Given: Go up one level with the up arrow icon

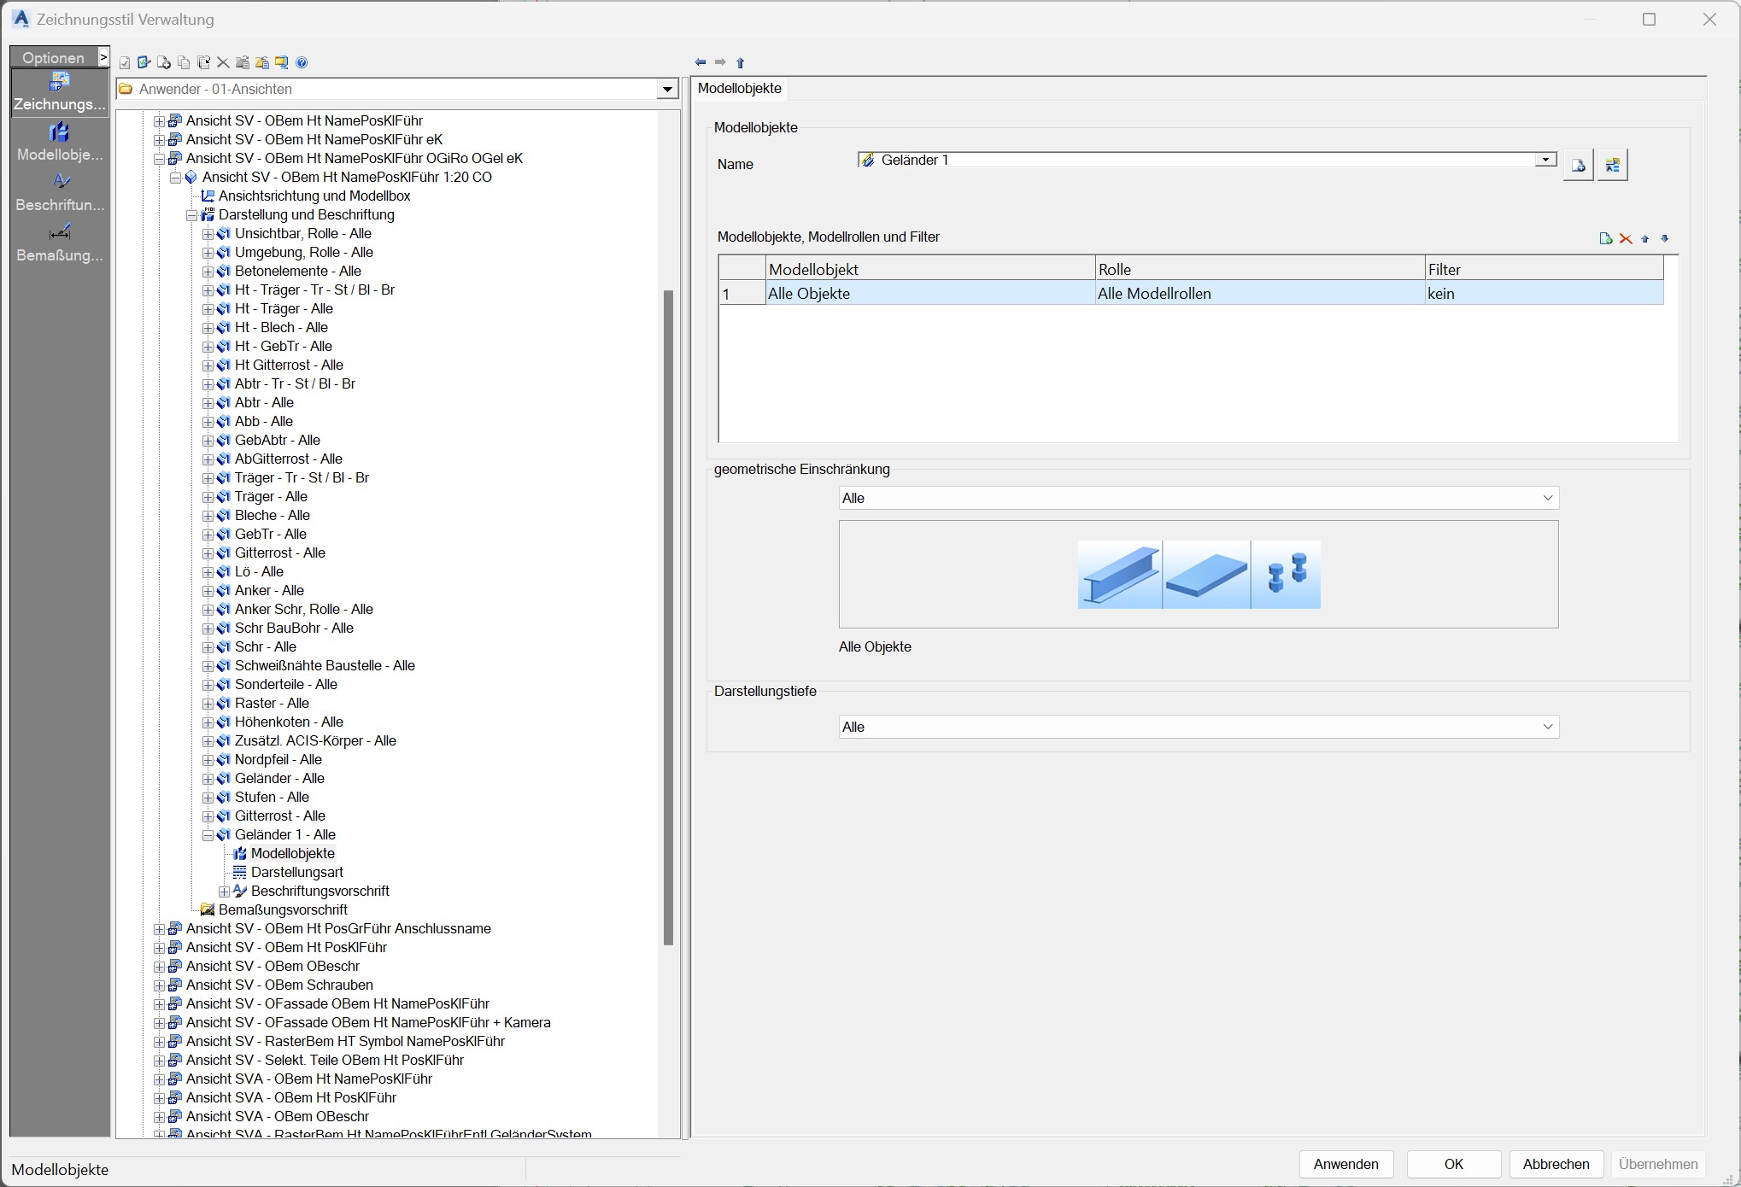Looking at the screenshot, I should pos(741,62).
